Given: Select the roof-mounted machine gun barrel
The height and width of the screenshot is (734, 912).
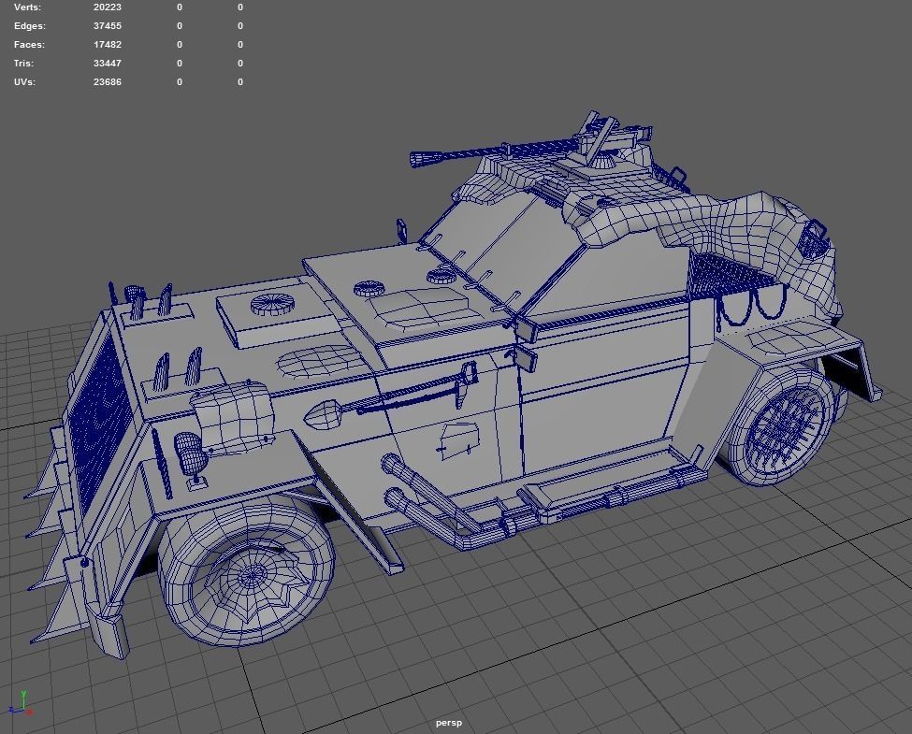Looking at the screenshot, I should pyautogui.click(x=495, y=151).
